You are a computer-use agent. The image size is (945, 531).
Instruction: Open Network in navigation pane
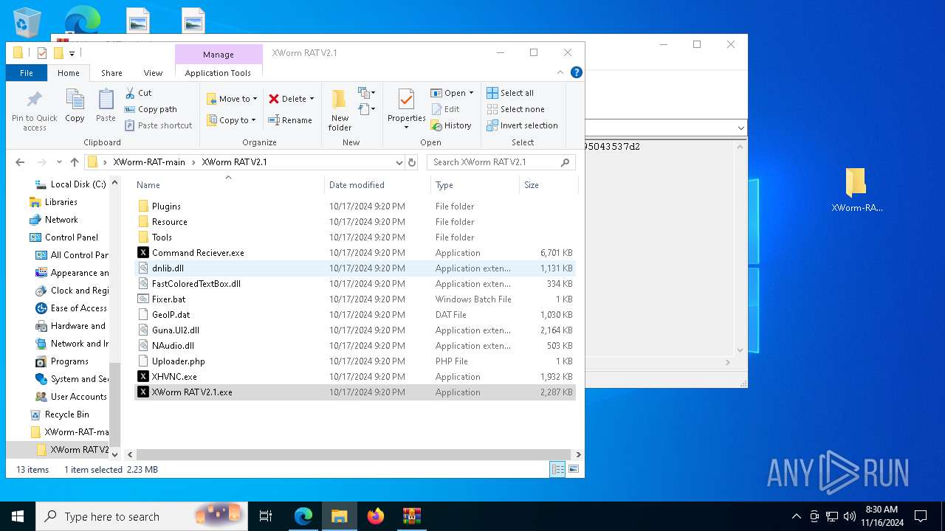tap(53, 220)
